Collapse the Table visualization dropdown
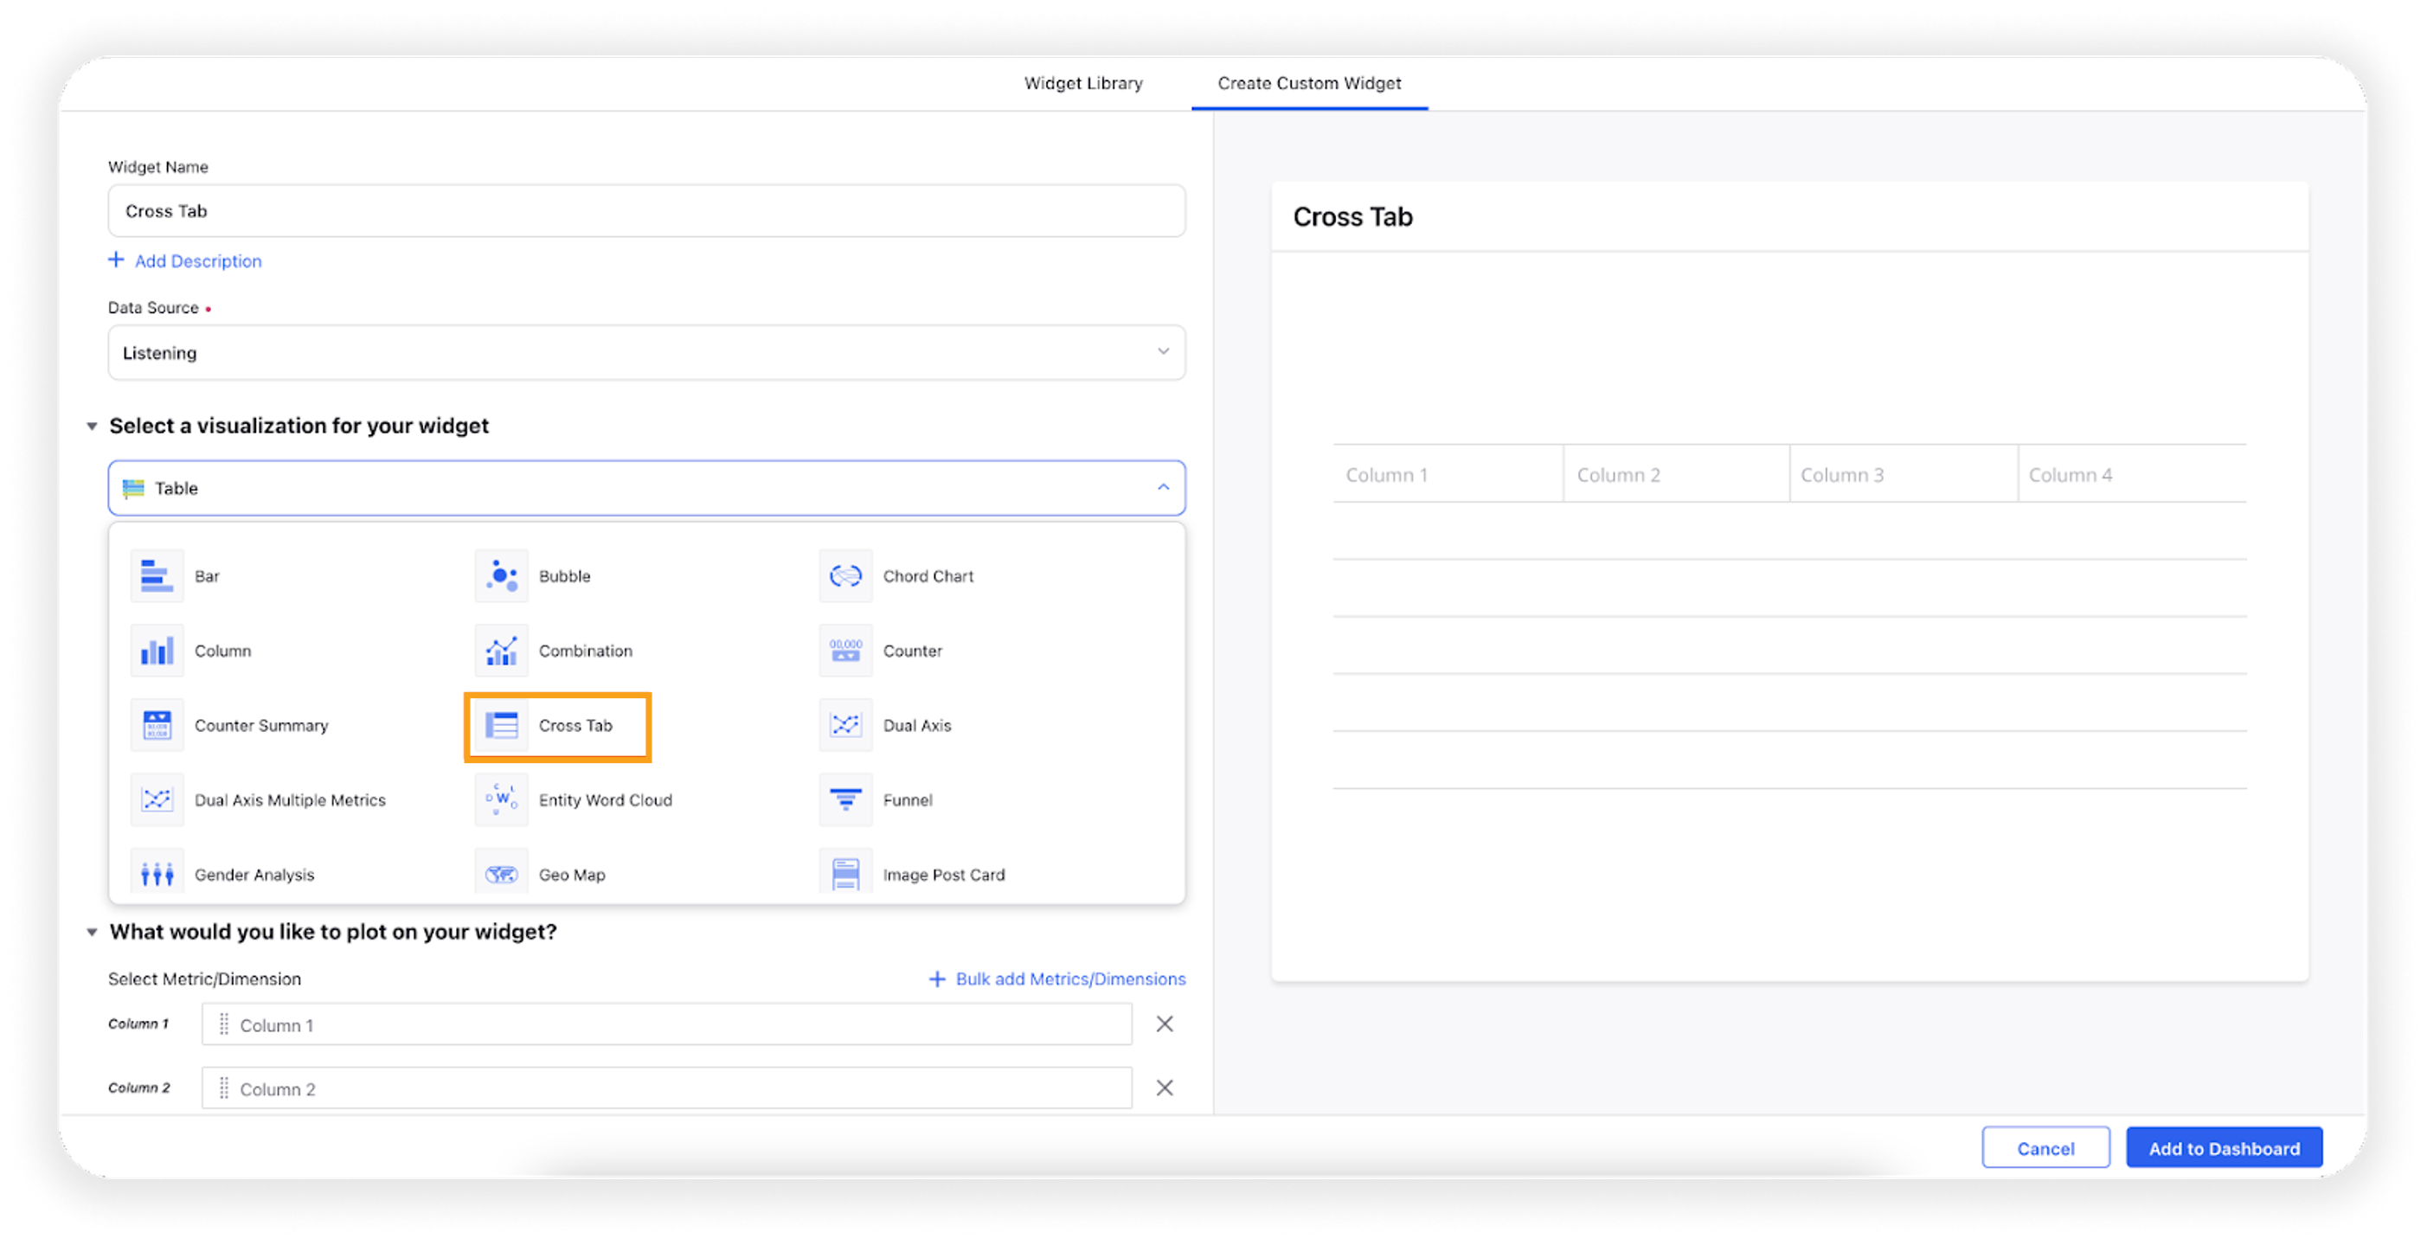 [1164, 487]
